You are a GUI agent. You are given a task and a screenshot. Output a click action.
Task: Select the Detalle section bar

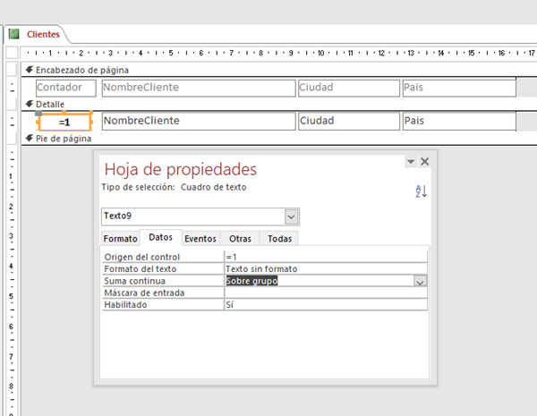268,104
